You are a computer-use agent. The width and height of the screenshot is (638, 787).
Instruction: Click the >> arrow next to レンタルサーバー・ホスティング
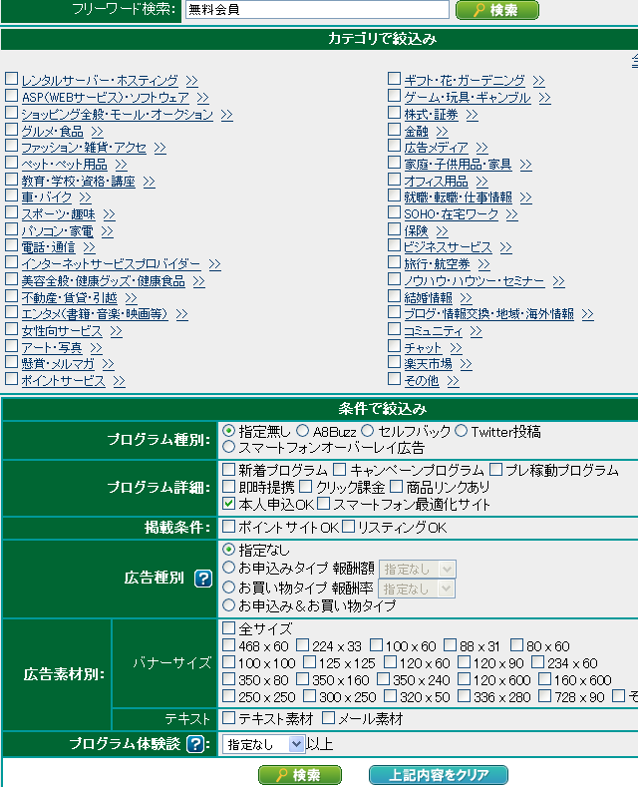[191, 81]
